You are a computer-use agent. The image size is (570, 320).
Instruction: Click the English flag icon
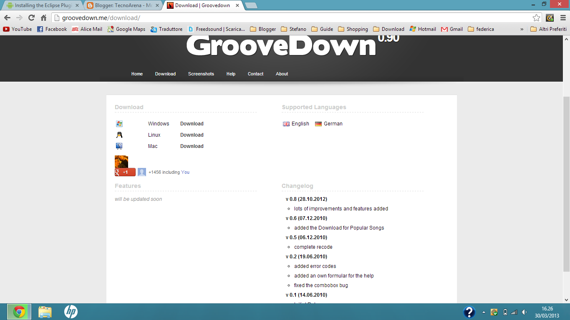point(286,124)
